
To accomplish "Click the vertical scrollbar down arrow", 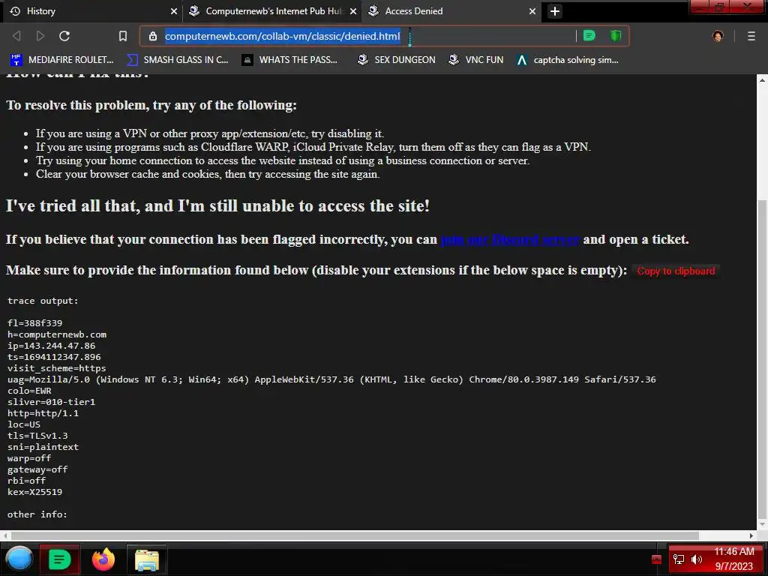I will pyautogui.click(x=762, y=524).
